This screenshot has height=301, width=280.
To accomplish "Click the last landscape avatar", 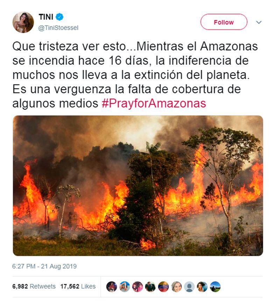I will [215, 287].
